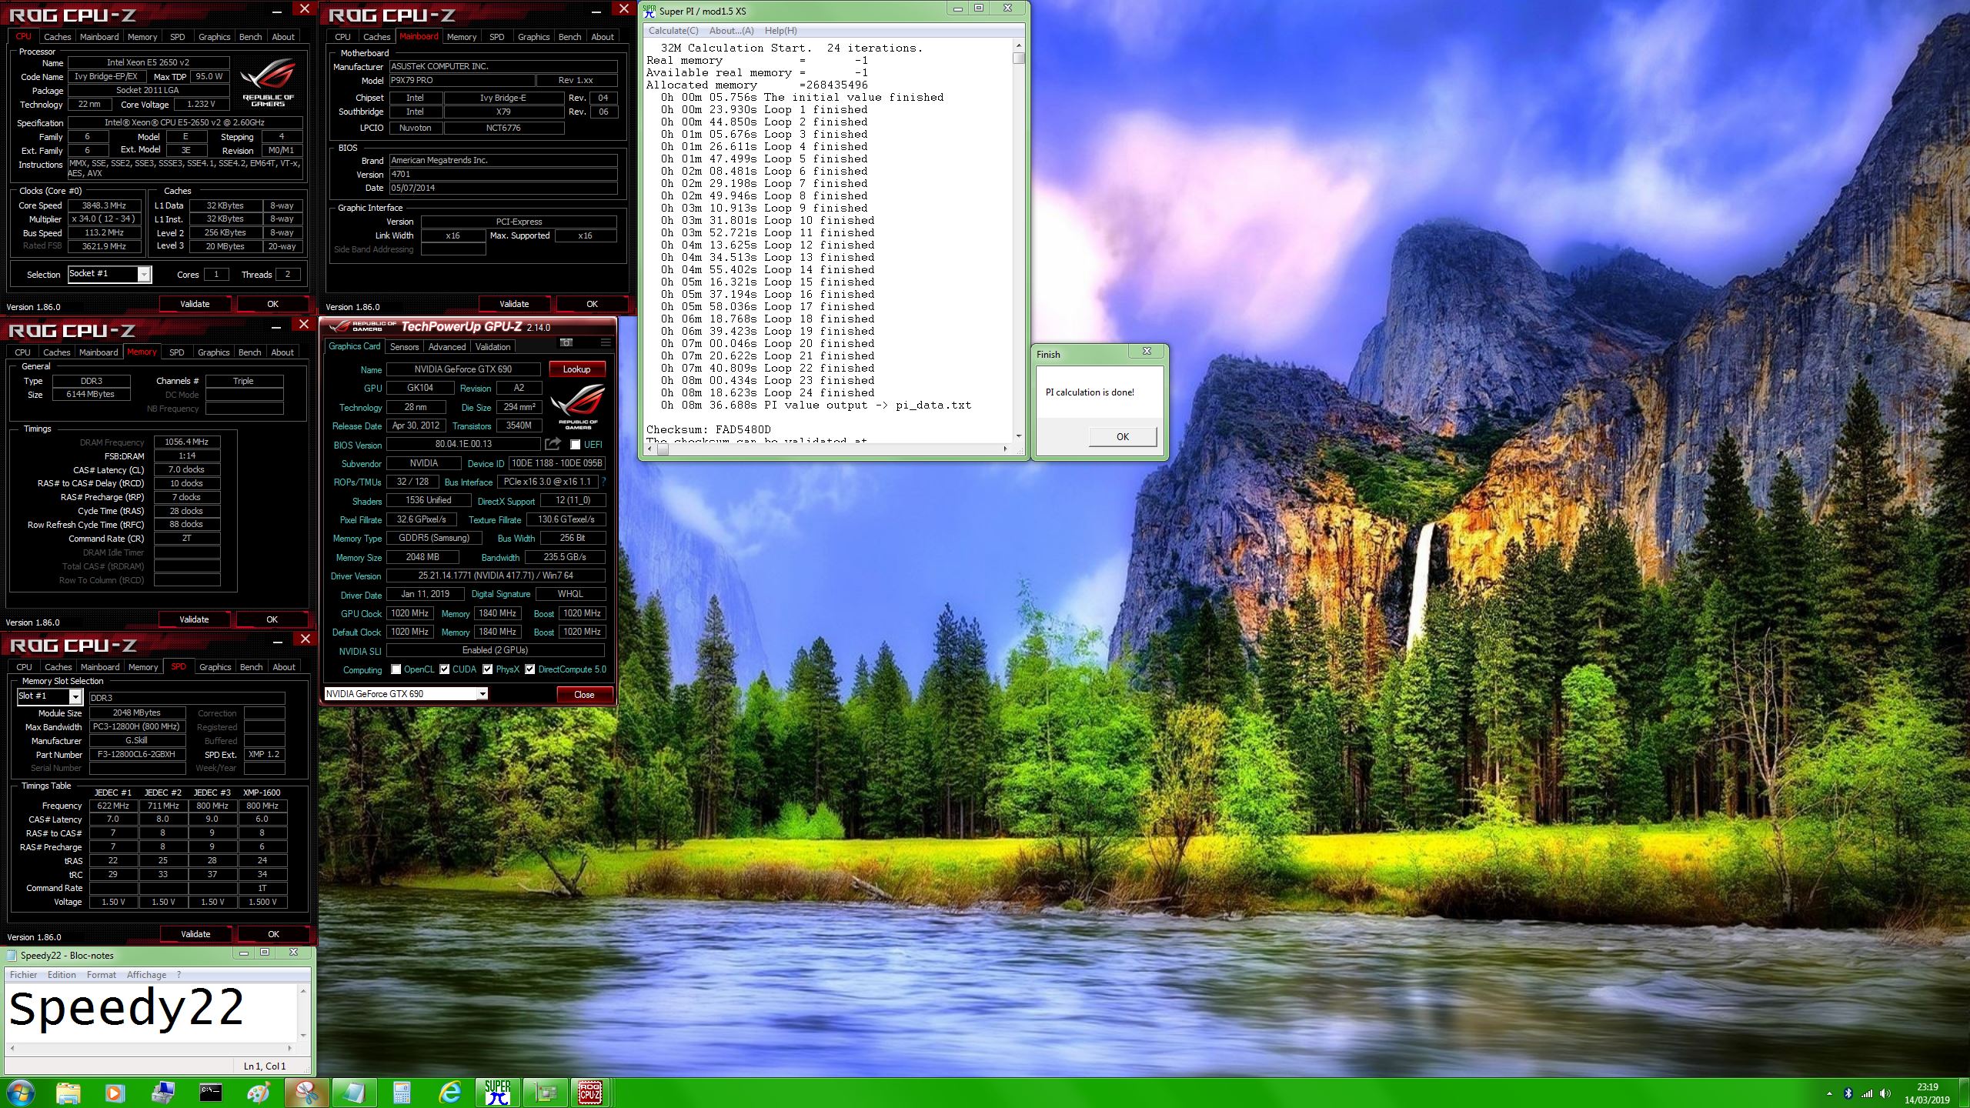Click Validate in the CPU-Z SPD window
This screenshot has height=1108, width=1970.
(195, 934)
